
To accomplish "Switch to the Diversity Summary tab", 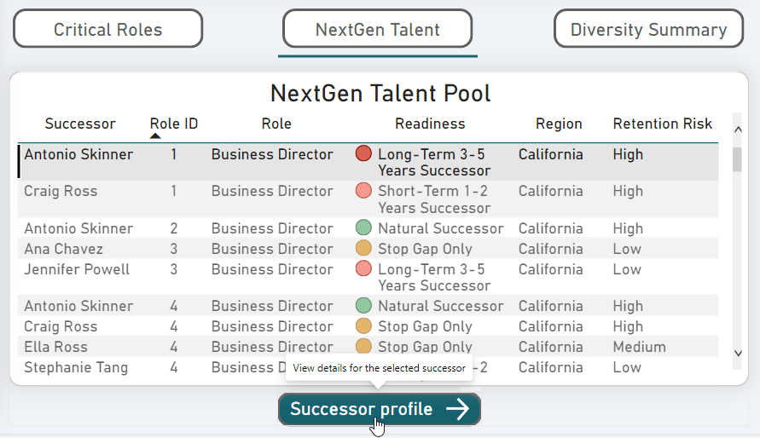I will 648,30.
